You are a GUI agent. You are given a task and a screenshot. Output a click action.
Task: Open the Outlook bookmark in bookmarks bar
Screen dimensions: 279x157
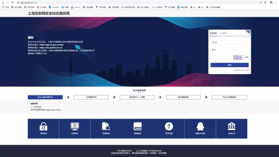pyautogui.click(x=54, y=7)
